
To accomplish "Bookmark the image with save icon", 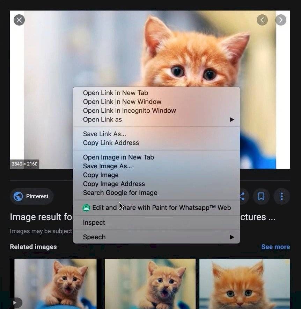I will [x=261, y=197].
